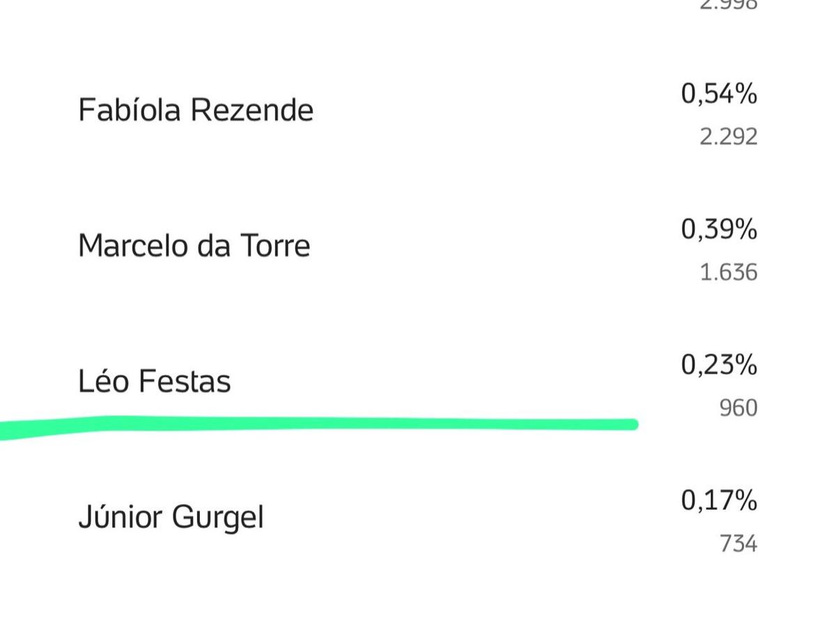Click the 2.292 vote count

pos(728,136)
